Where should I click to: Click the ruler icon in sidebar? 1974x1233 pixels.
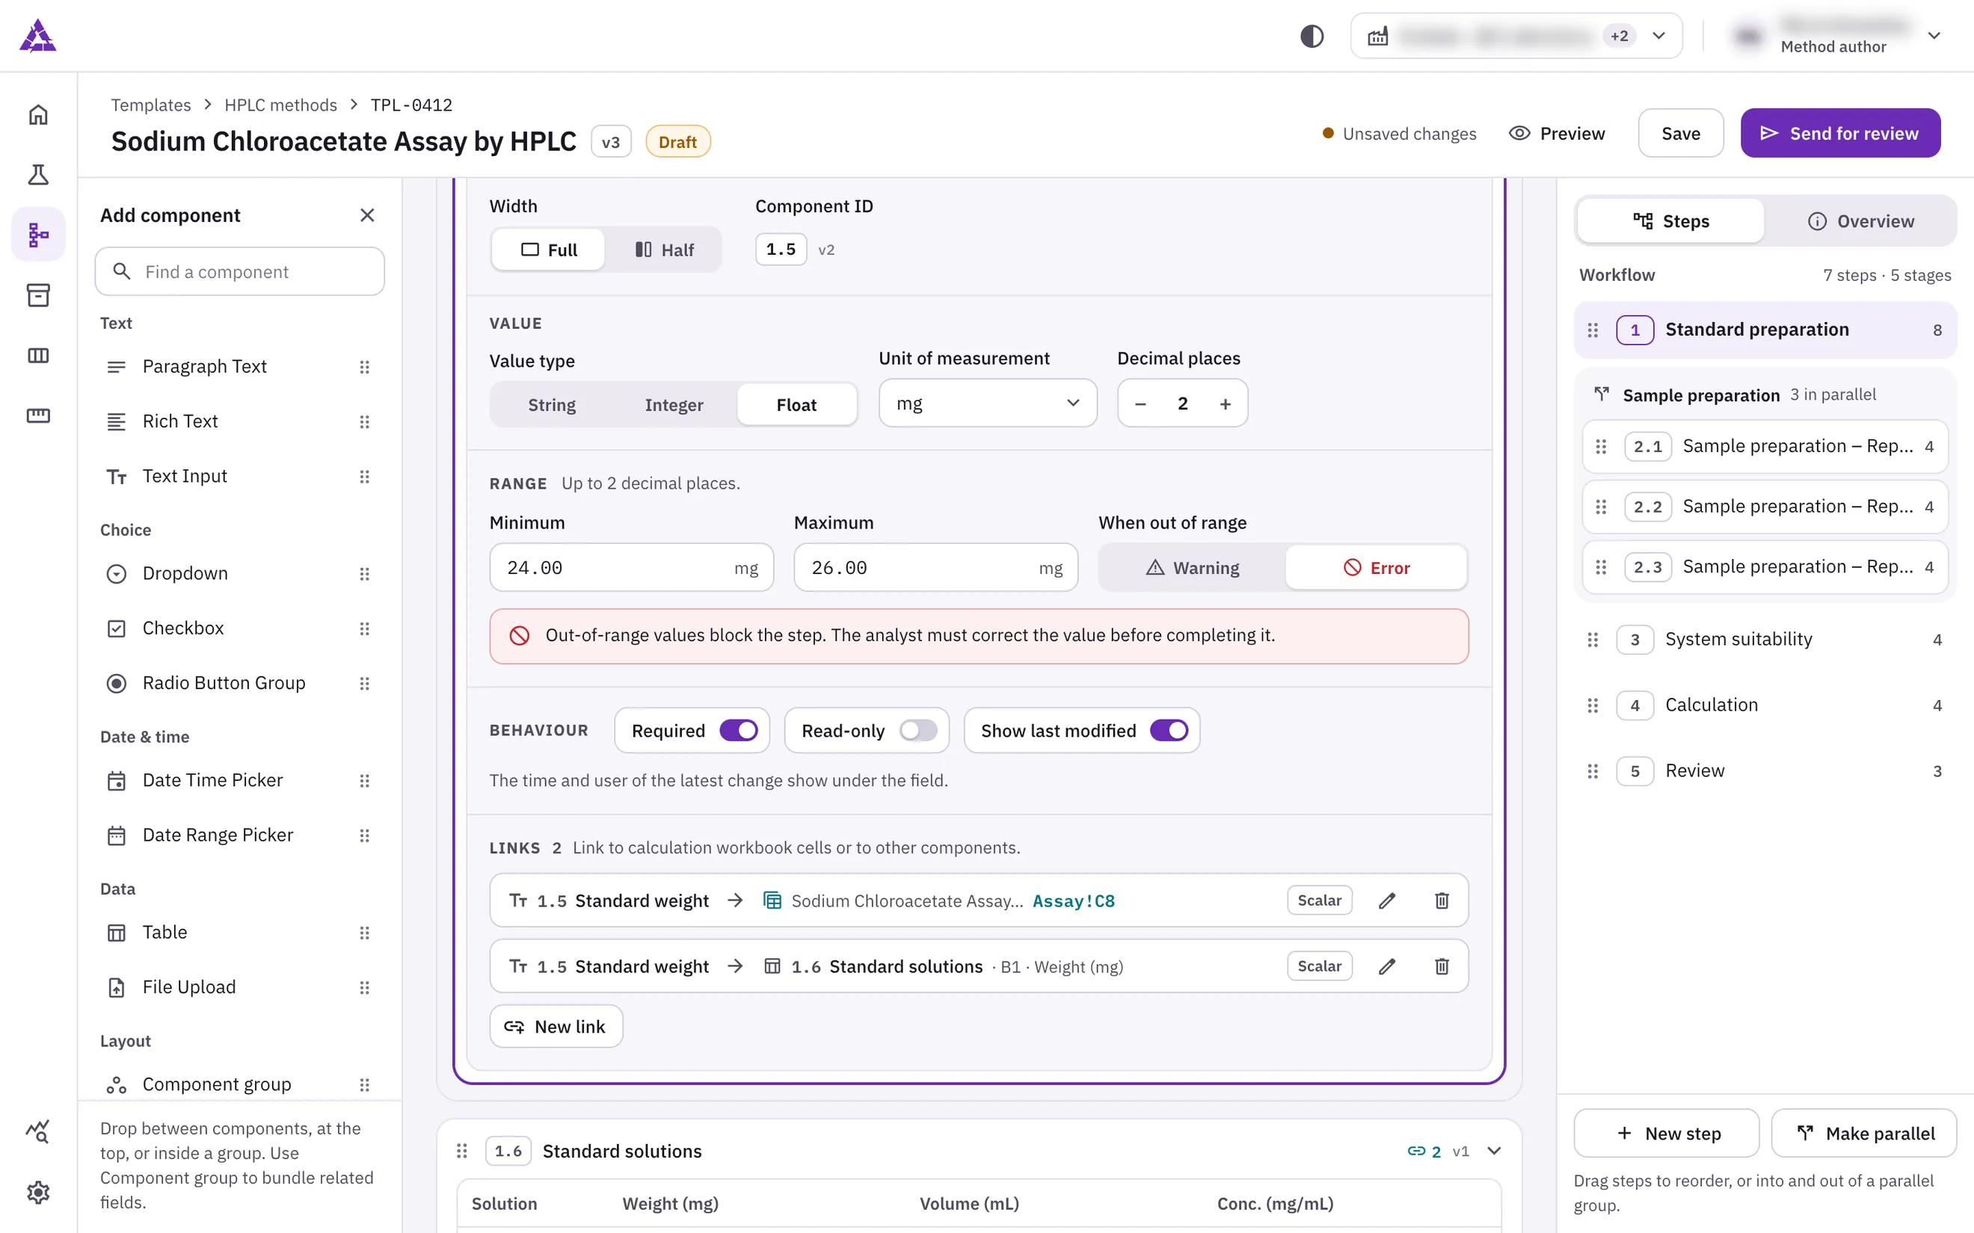[38, 416]
